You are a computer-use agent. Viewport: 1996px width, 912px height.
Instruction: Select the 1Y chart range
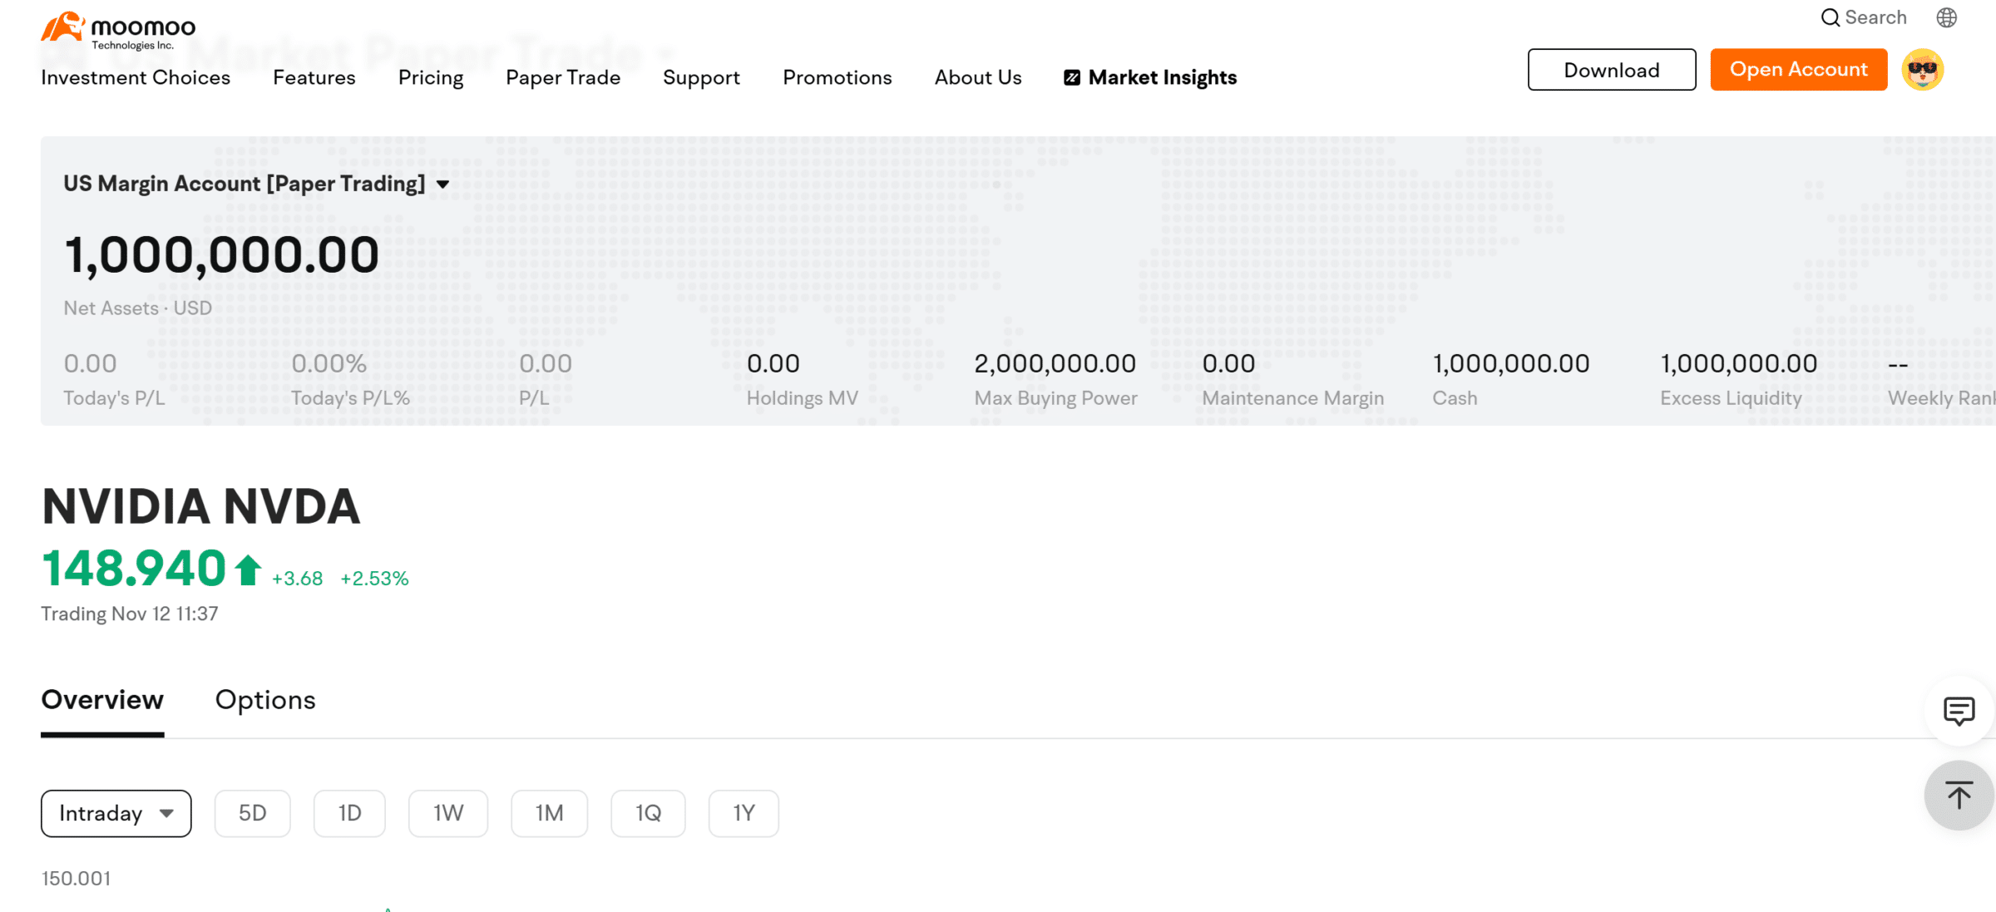tap(744, 813)
